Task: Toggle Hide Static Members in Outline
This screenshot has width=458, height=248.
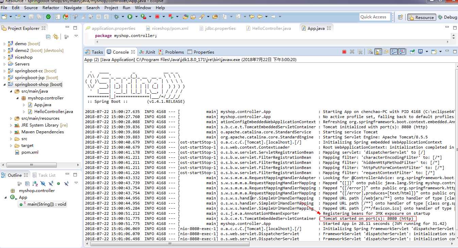Action: pos(51,184)
